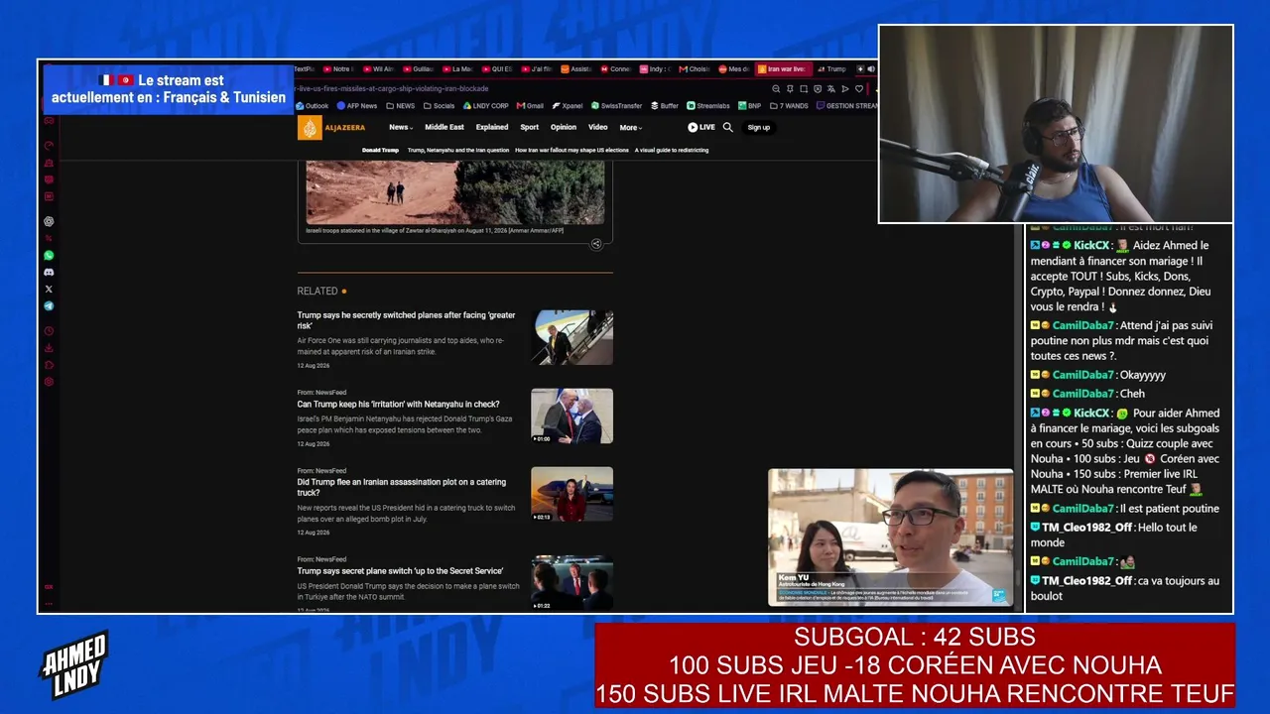Open 'Trump says secret plane switch' article

tap(400, 571)
